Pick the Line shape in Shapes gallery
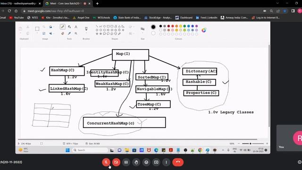This screenshot has width=302, height=170. pos(97,26)
